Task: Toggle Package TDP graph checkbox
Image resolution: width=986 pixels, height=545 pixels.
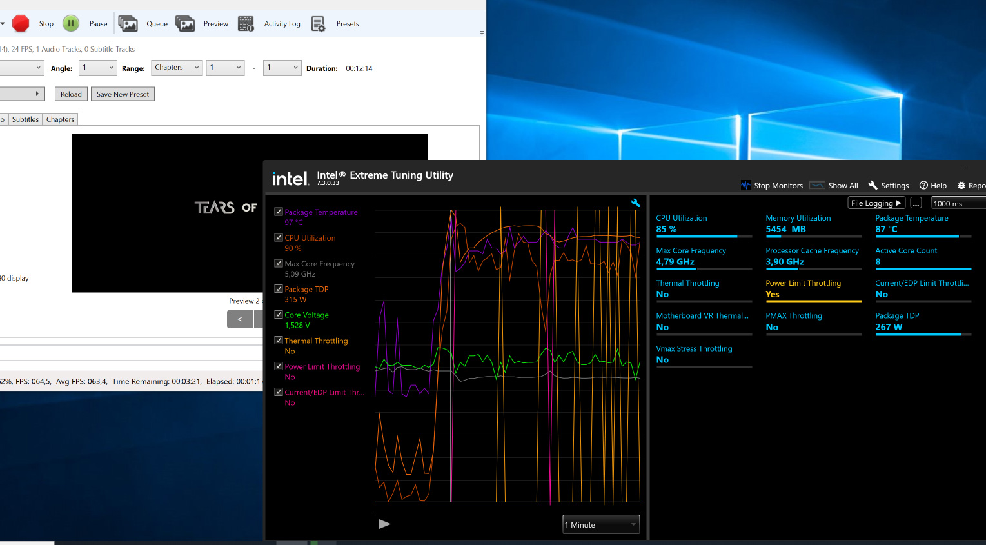Action: pos(279,289)
